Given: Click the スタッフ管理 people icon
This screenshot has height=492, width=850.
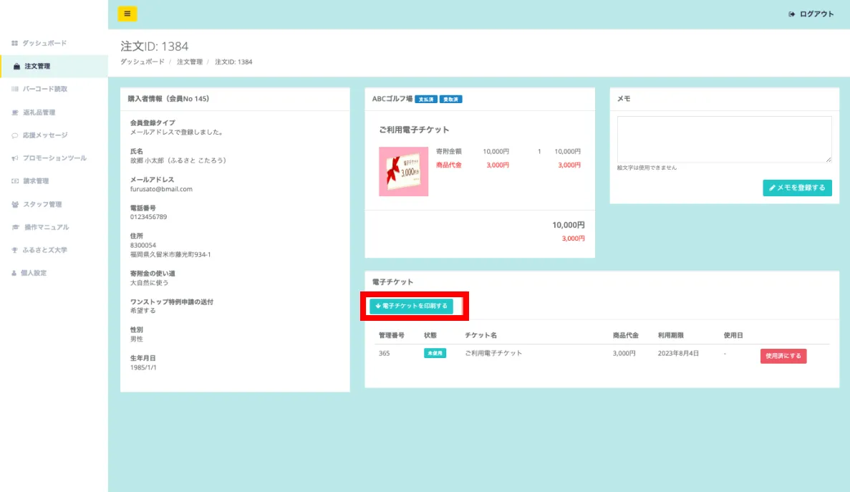Looking at the screenshot, I should pyautogui.click(x=14, y=204).
